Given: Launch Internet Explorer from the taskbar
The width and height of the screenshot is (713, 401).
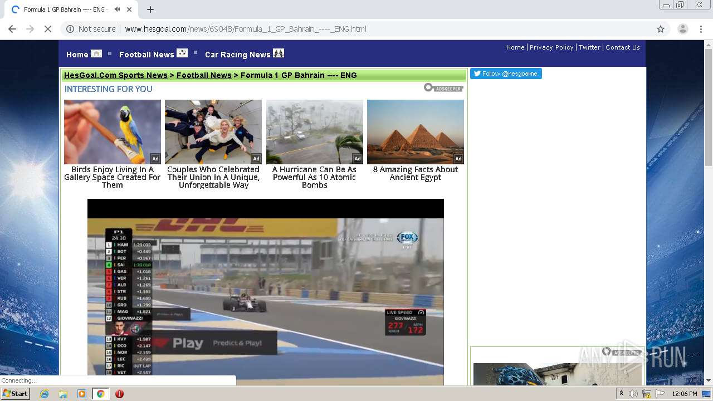Looking at the screenshot, I should (x=44, y=394).
